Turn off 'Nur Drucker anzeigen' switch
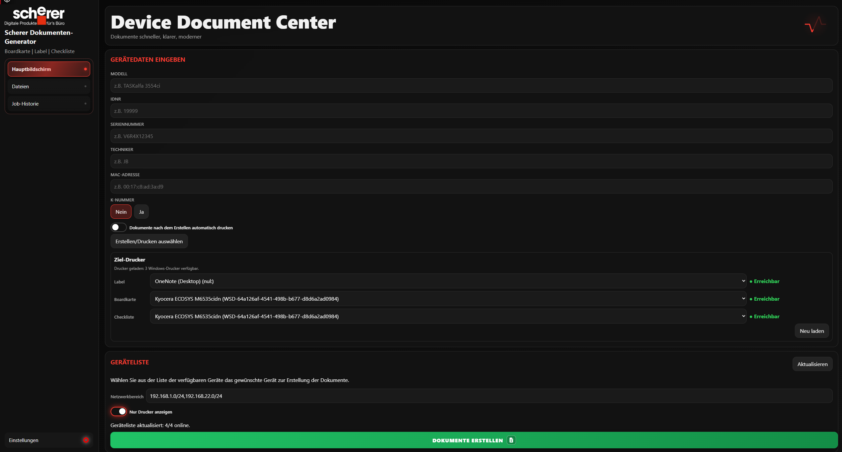The height and width of the screenshot is (452, 842). click(x=119, y=412)
